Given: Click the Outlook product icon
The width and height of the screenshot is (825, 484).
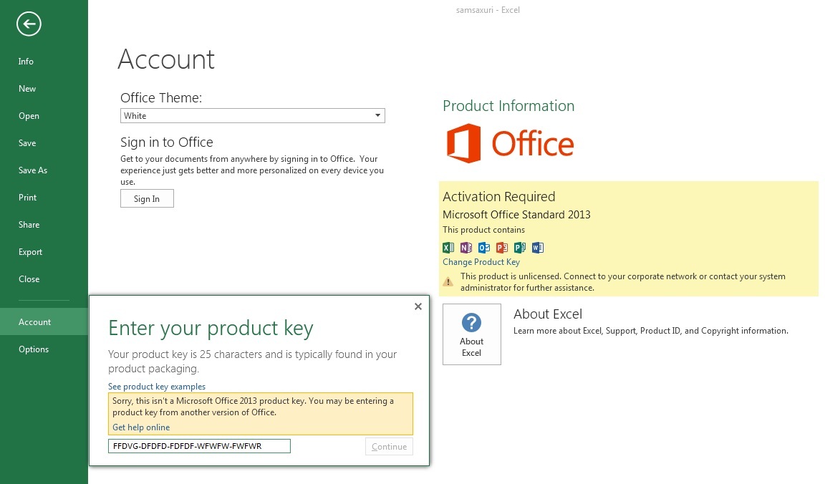Looking at the screenshot, I should pos(484,247).
